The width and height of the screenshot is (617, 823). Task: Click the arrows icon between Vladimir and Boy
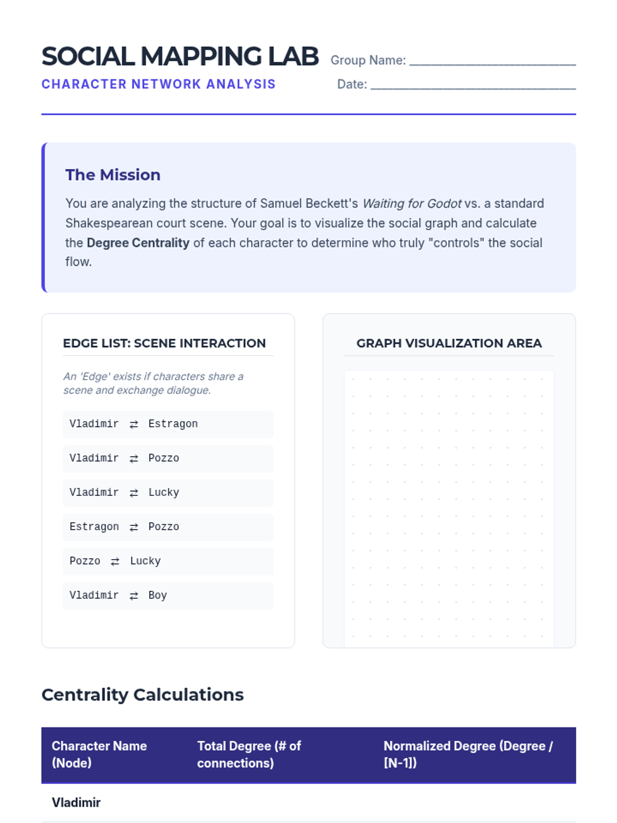[x=134, y=596]
